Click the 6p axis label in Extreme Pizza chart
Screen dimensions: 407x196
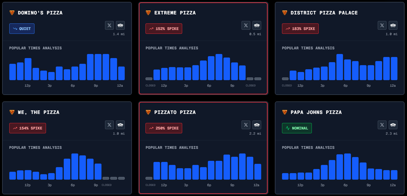pyautogui.click(x=209, y=85)
